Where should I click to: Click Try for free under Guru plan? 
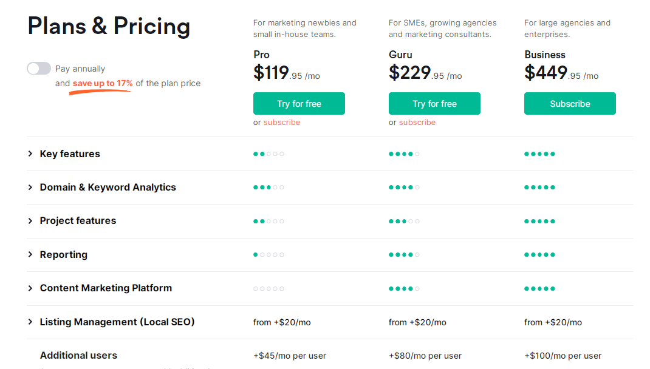434,104
